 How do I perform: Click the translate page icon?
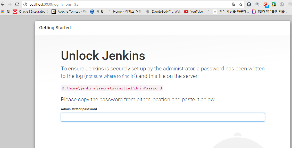(234, 4)
